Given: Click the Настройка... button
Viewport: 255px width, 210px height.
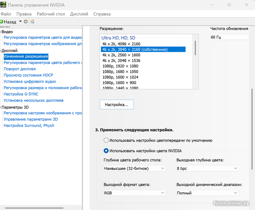Looking at the screenshot, I should [x=116, y=105].
